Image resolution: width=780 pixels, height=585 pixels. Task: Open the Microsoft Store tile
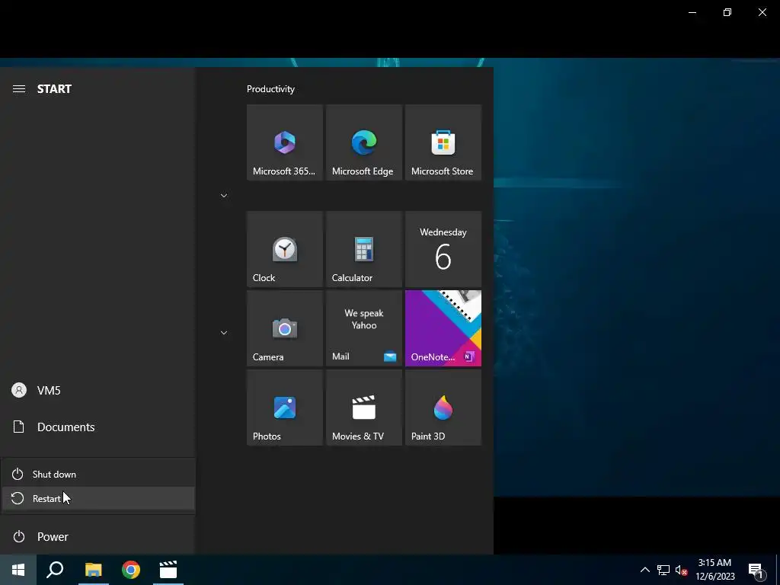(x=443, y=142)
